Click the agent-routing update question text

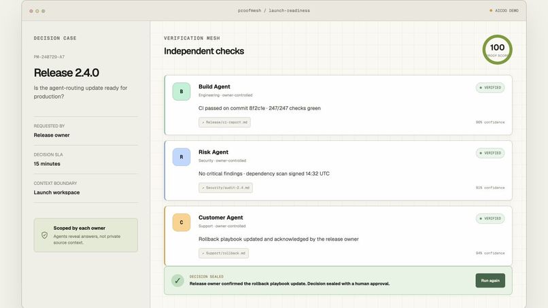80,92
